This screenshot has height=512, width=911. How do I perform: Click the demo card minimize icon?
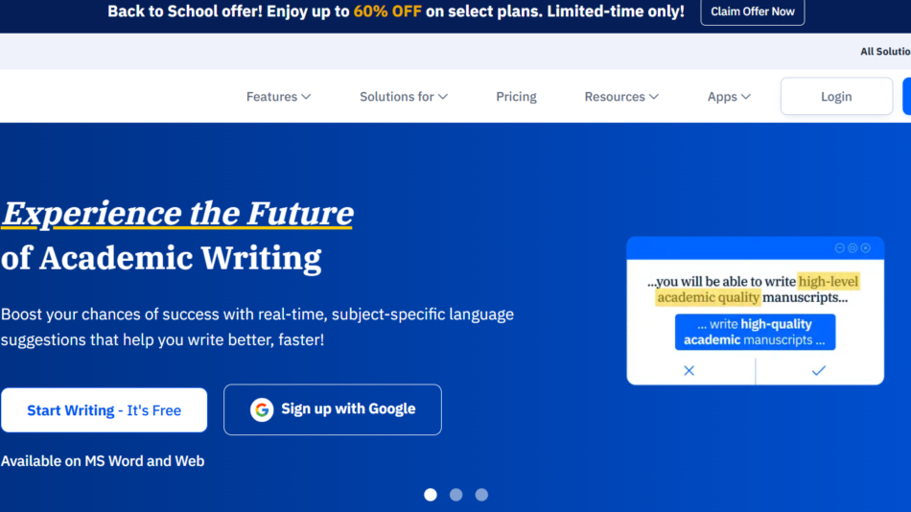(x=840, y=248)
